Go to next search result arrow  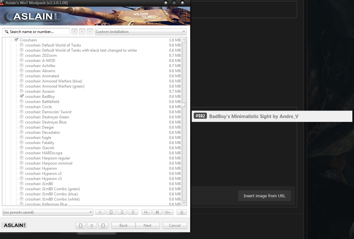coord(90,32)
